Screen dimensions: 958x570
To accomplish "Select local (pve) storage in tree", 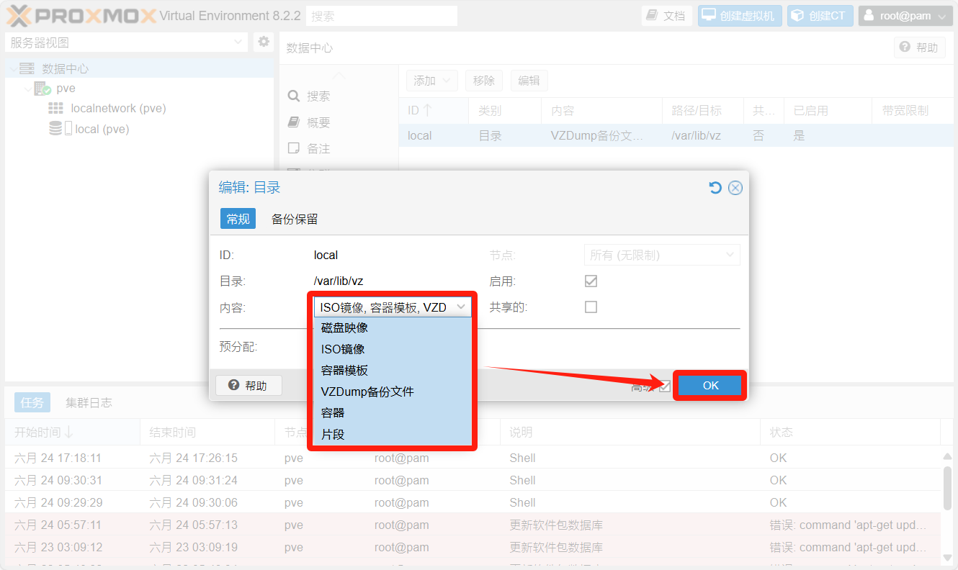I will click(x=101, y=130).
